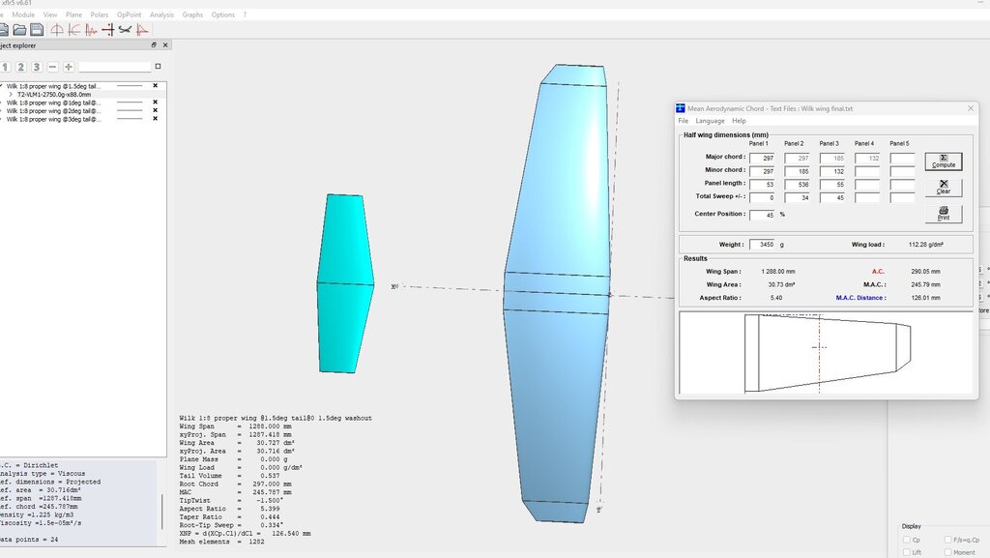Show tree level 2 in explorer
Image resolution: width=990 pixels, height=558 pixels.
pos(20,67)
